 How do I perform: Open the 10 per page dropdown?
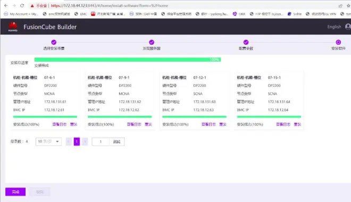click(48, 141)
